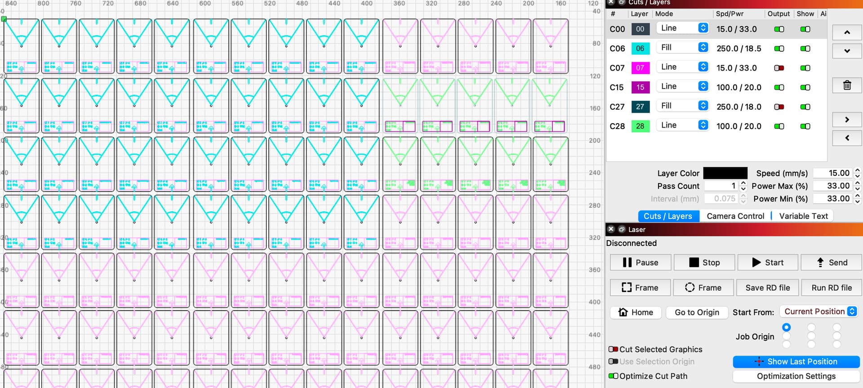Click the Power Max (%) input field
The width and height of the screenshot is (863, 388).
tap(833, 186)
